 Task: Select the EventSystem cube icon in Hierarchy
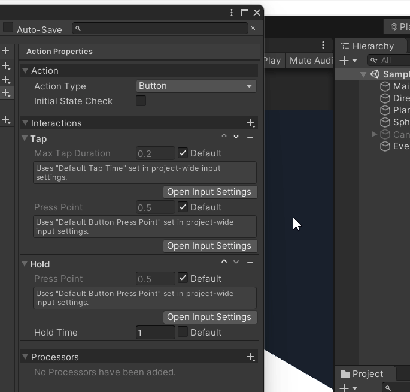tap(385, 146)
